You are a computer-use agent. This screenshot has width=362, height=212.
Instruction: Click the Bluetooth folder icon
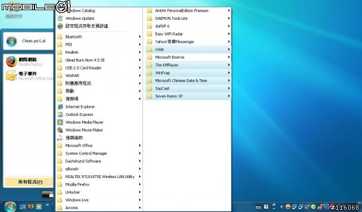(x=60, y=37)
